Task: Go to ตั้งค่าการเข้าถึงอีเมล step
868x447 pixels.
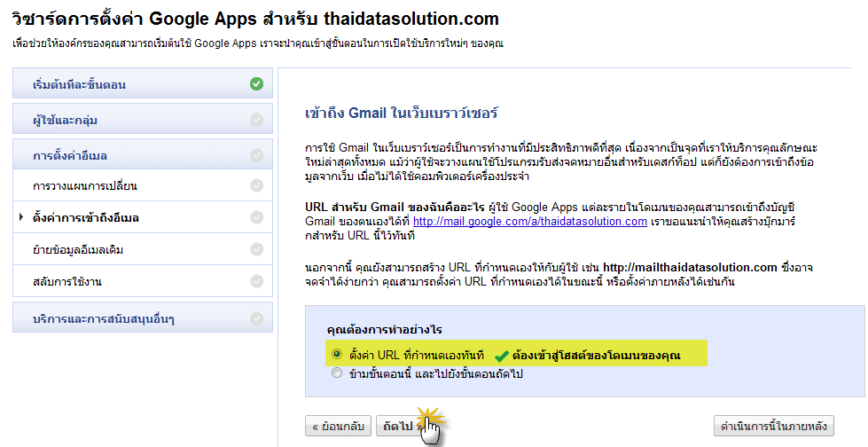Action: point(143,217)
